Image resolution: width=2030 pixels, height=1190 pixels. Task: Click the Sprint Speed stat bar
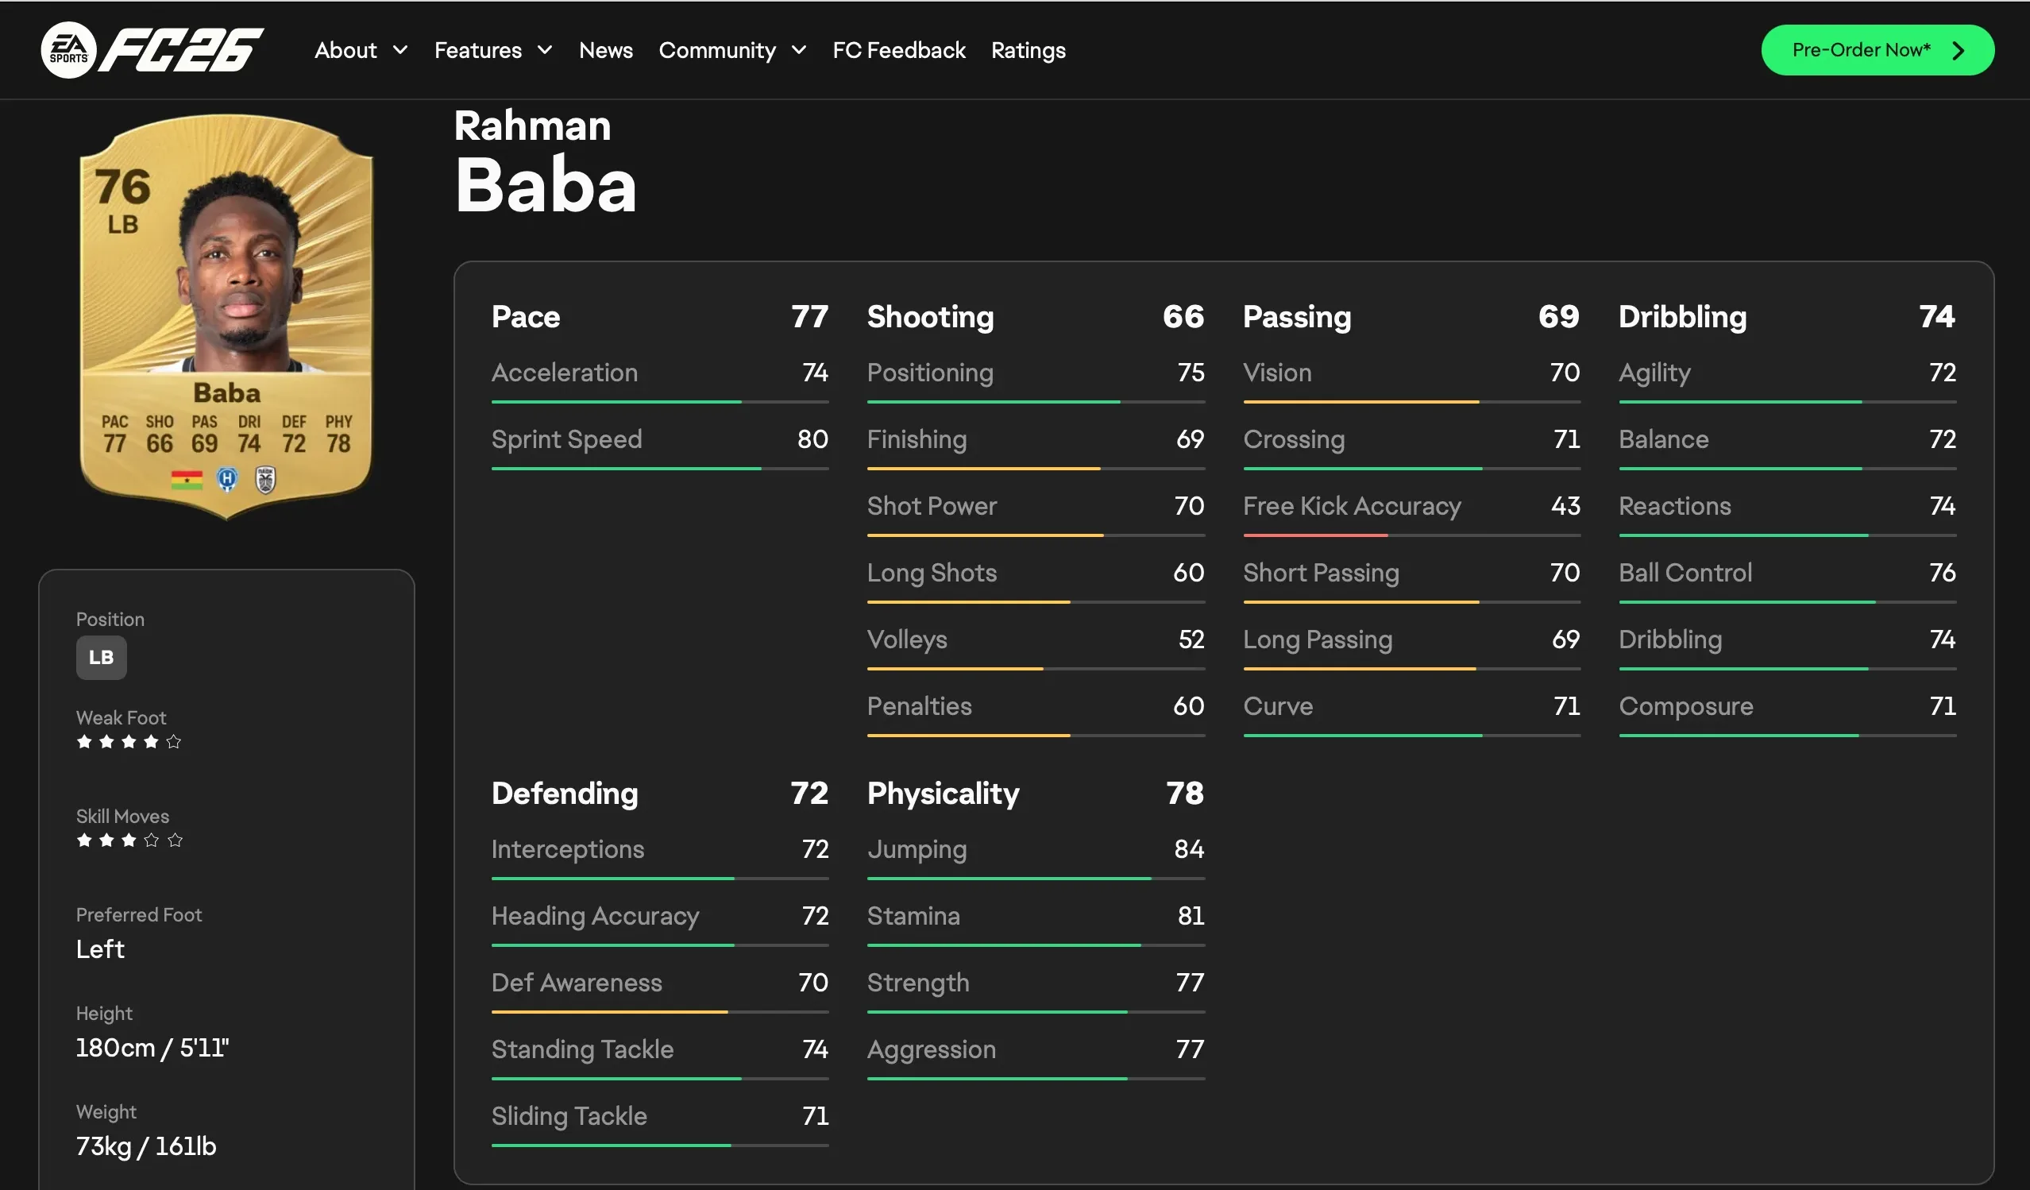pyautogui.click(x=660, y=468)
